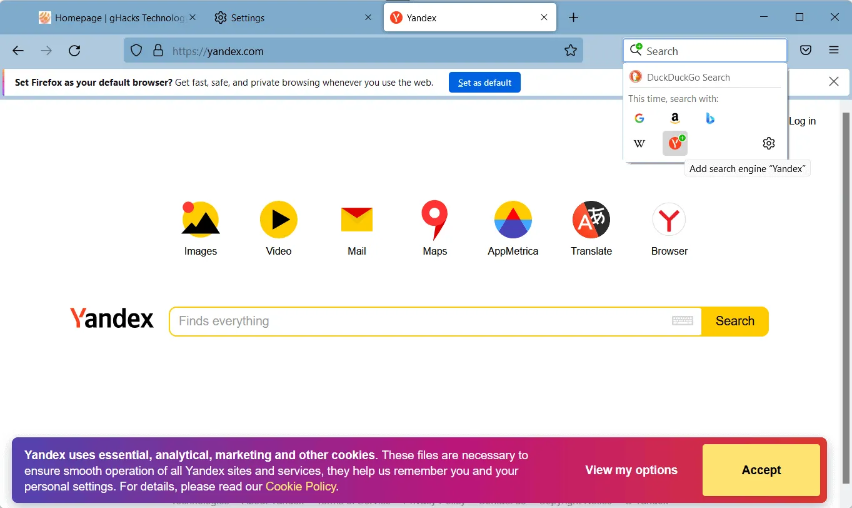Image resolution: width=852 pixels, height=508 pixels.
Task: Open Yandex Maps
Action: click(434, 220)
